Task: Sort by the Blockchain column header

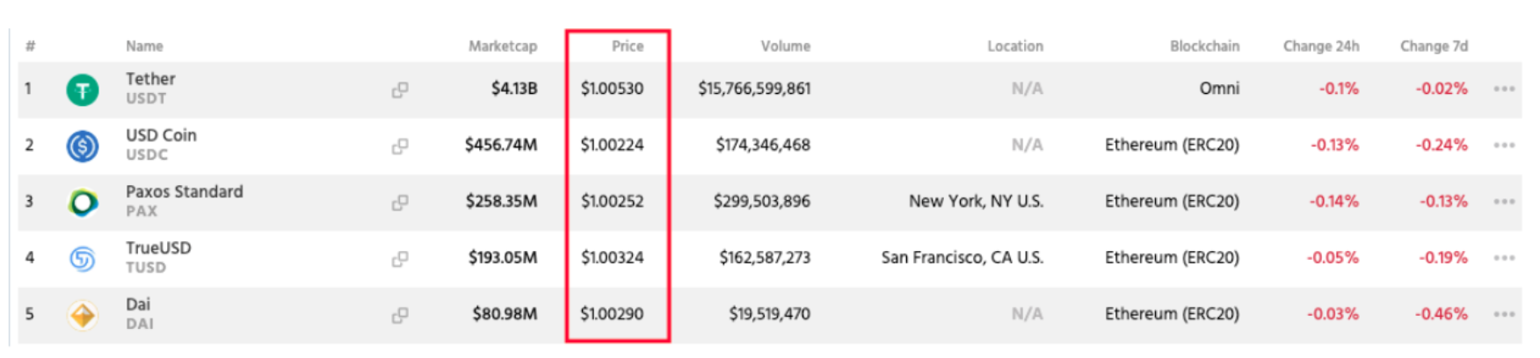Action: tap(1204, 47)
